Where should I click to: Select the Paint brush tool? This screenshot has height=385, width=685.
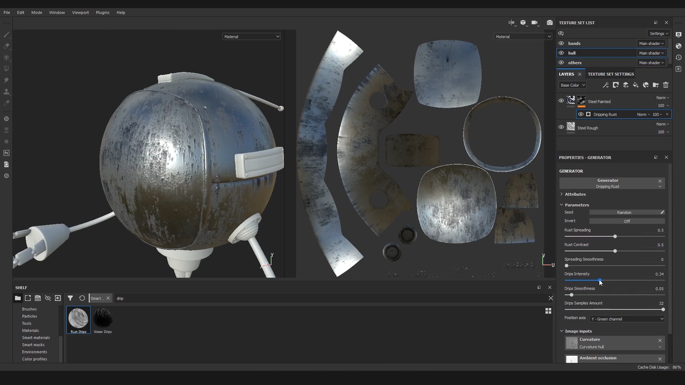coord(7,34)
